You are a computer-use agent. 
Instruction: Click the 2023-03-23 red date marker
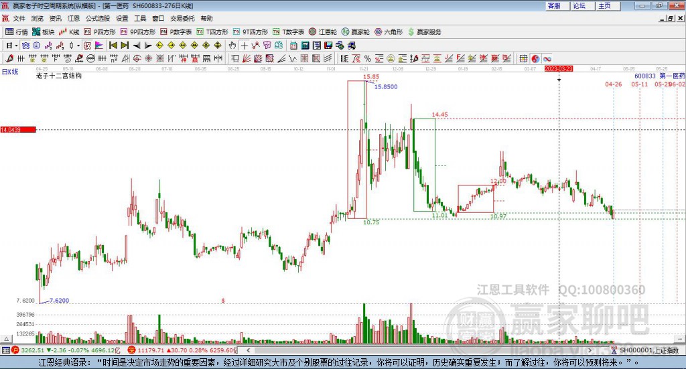pos(558,68)
